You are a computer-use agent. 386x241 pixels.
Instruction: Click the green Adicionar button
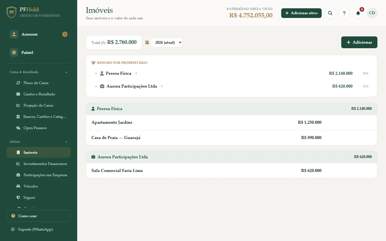pyautogui.click(x=359, y=42)
